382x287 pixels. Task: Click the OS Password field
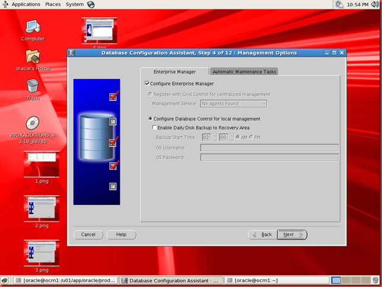click(x=269, y=157)
